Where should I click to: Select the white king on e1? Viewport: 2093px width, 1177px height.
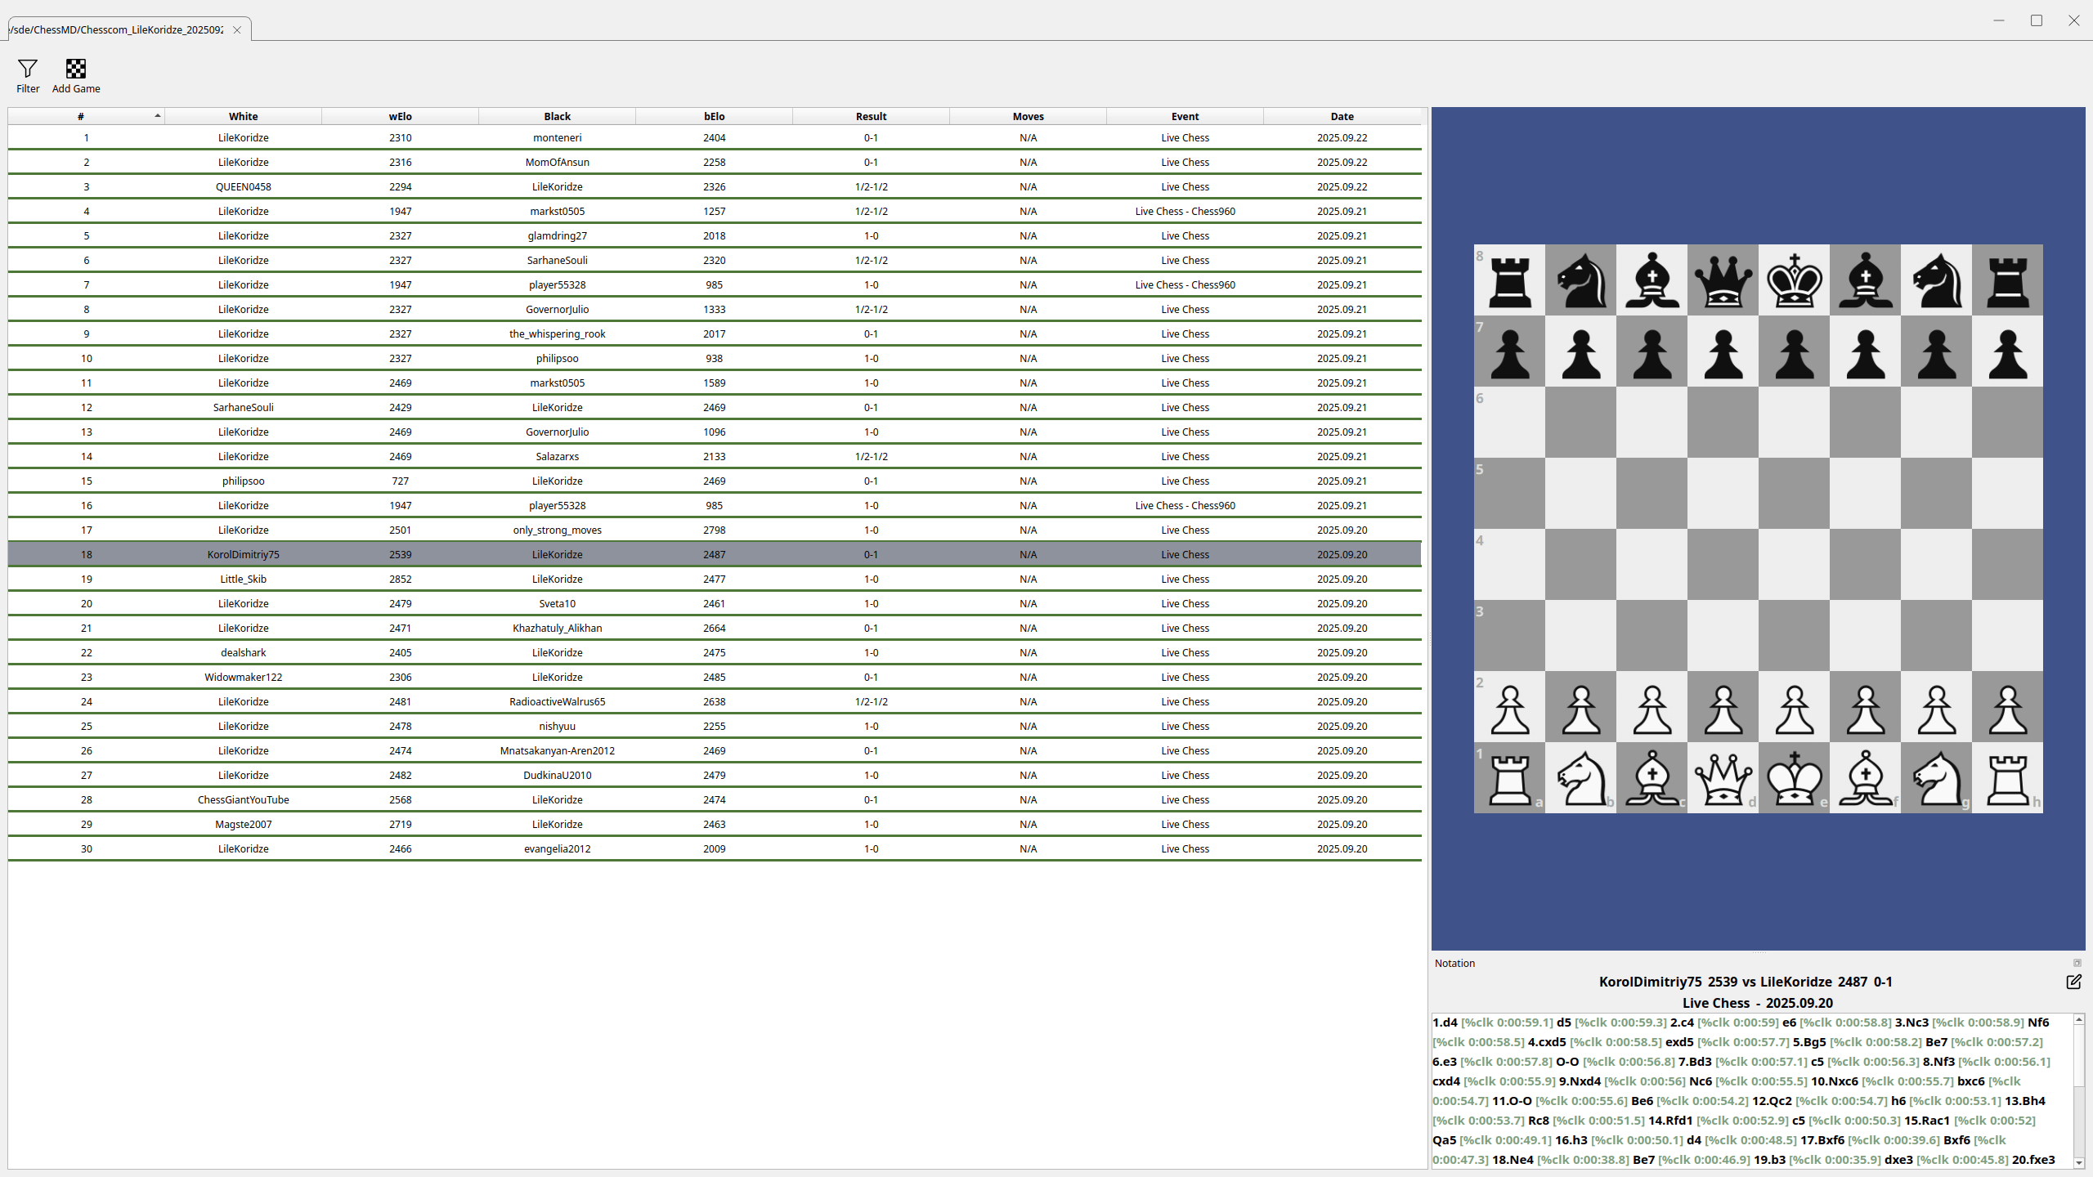coord(1794,777)
